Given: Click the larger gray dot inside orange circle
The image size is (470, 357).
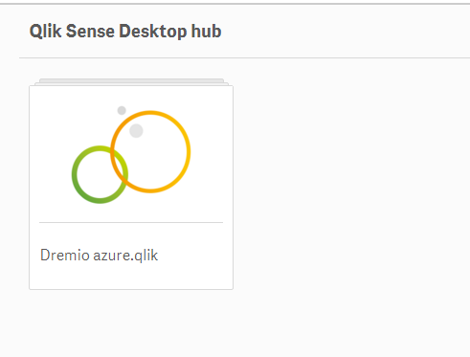Looking at the screenshot, I should click(136, 130).
